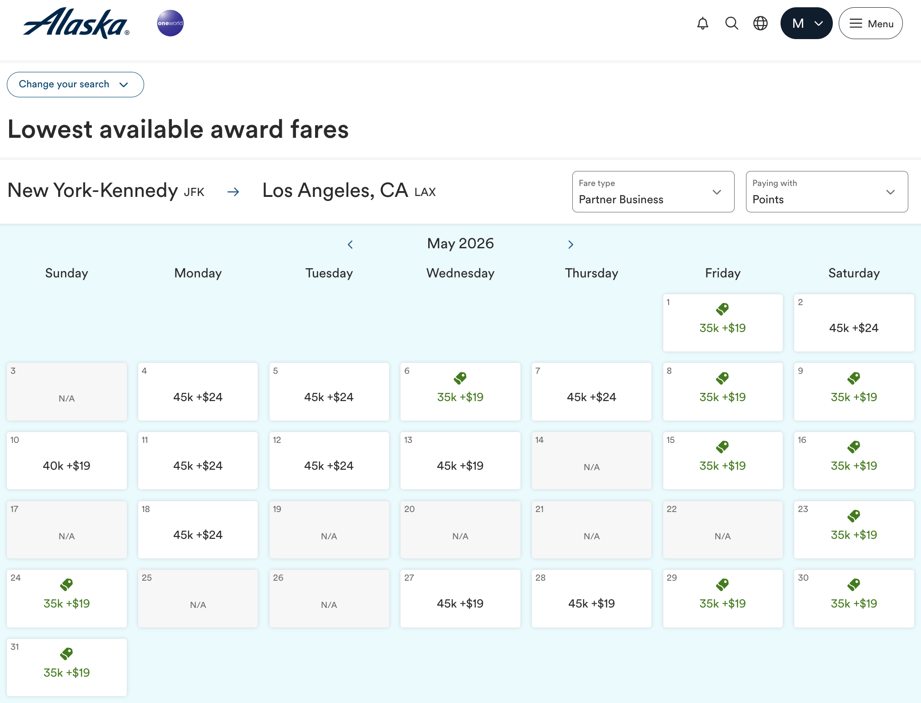Click the oneworld alliance badge
This screenshot has height=703, width=921.
[x=170, y=23]
